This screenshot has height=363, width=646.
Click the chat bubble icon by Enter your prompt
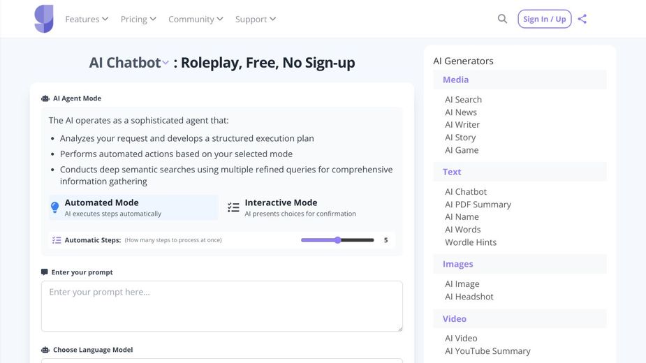pos(45,272)
